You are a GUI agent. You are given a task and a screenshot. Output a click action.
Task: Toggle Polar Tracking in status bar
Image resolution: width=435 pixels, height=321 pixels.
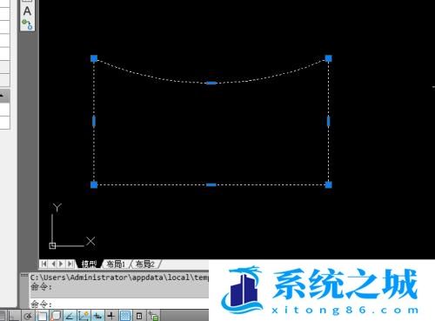tap(28, 316)
